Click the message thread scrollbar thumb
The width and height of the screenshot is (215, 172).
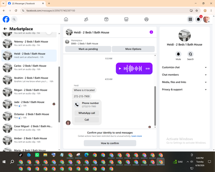(155, 106)
